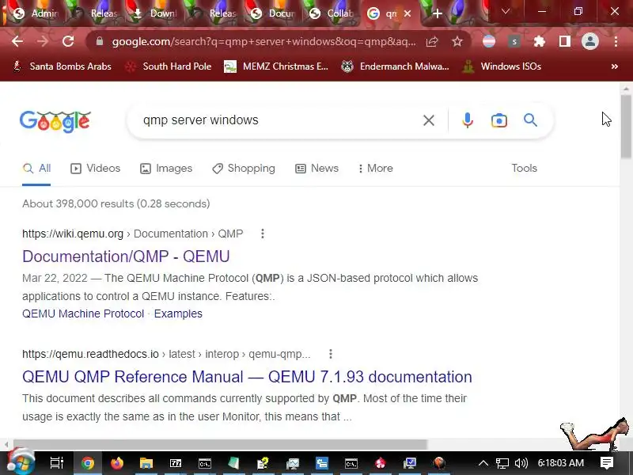Open the Windows ISOs bookmark
The height and width of the screenshot is (475, 633).
pyautogui.click(x=502, y=66)
